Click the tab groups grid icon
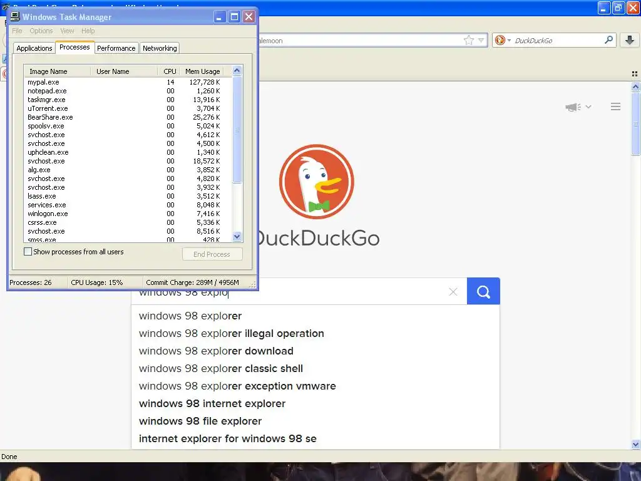641x481 pixels. coord(635,74)
